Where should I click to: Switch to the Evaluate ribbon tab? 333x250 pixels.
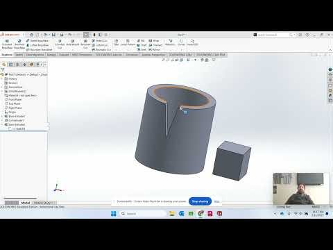click(64, 55)
